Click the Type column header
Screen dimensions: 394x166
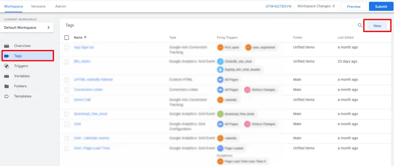click(x=173, y=38)
